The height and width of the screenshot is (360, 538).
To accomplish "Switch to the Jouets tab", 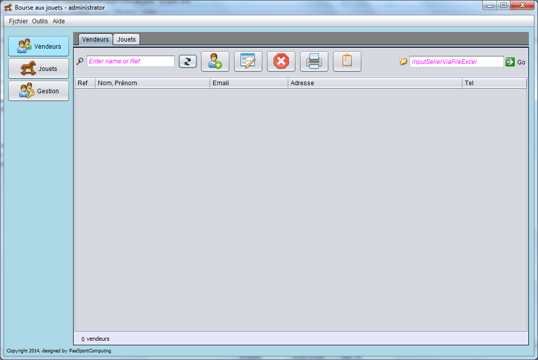I will click(126, 39).
